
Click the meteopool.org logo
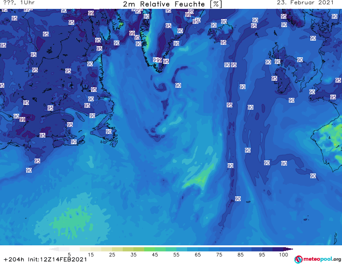(x=318, y=259)
